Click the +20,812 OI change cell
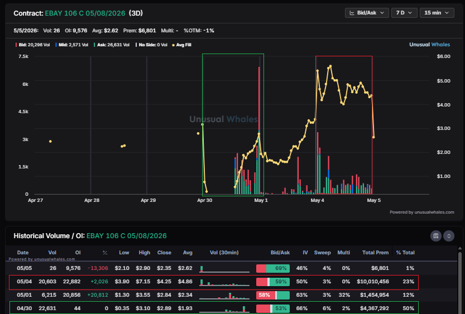This screenshot has width=465, height=314. (x=98, y=295)
